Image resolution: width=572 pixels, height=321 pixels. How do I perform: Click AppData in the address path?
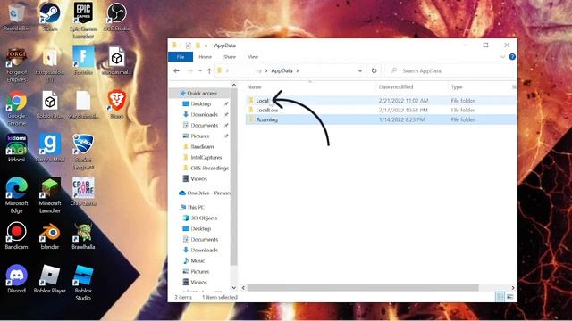282,70
